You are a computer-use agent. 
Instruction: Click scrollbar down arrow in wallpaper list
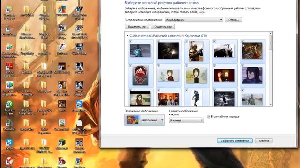coord(270,105)
